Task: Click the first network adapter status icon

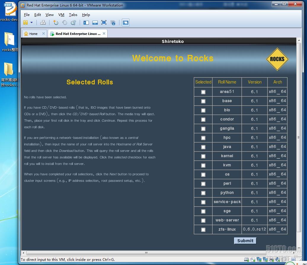Action: pos(259,260)
